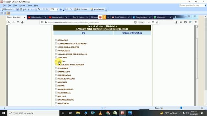Click browser Downloads arrow icon
The width and height of the screenshot is (207, 116).
tap(176, 22)
